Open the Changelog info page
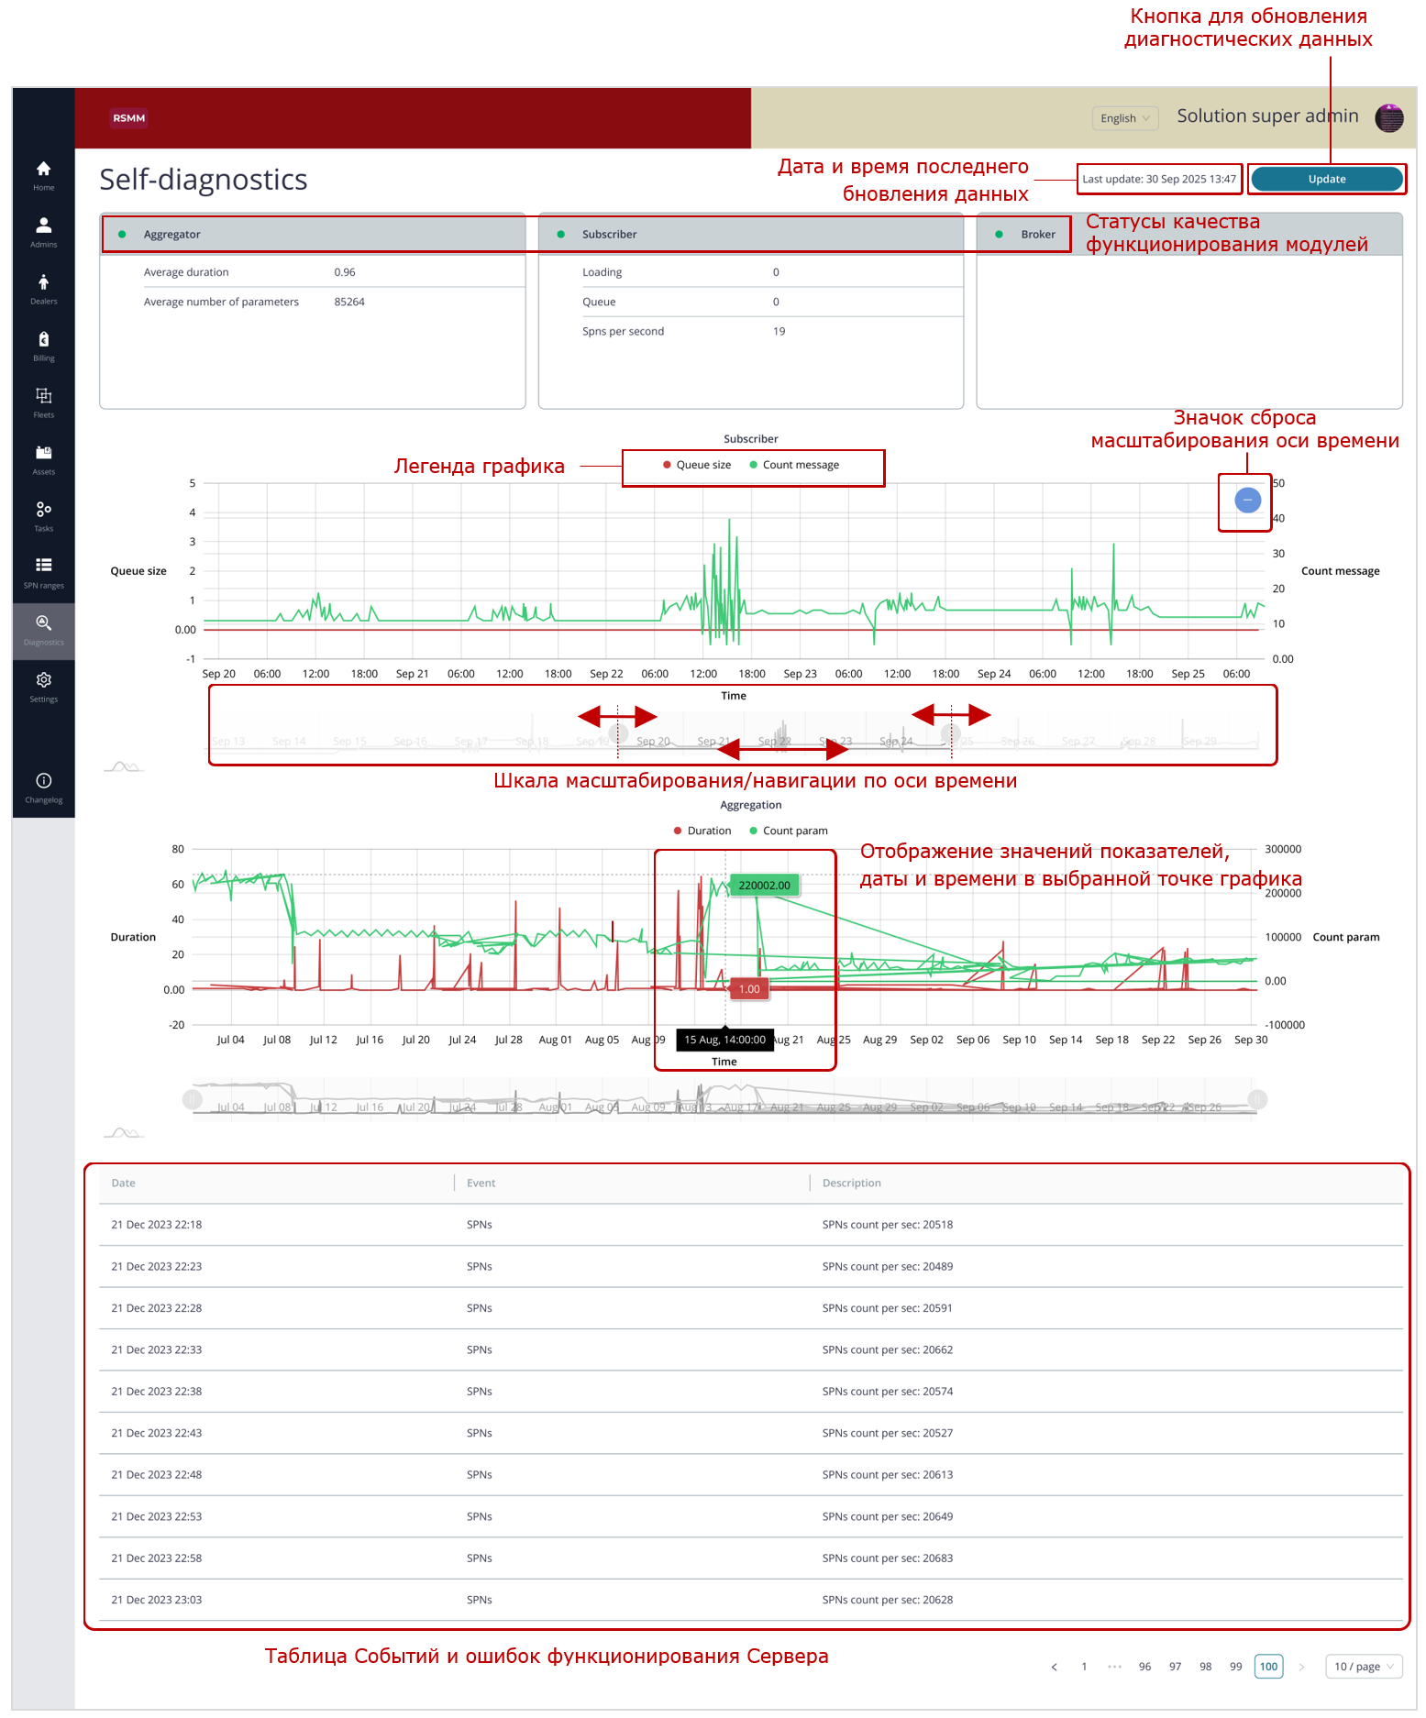 tap(43, 787)
